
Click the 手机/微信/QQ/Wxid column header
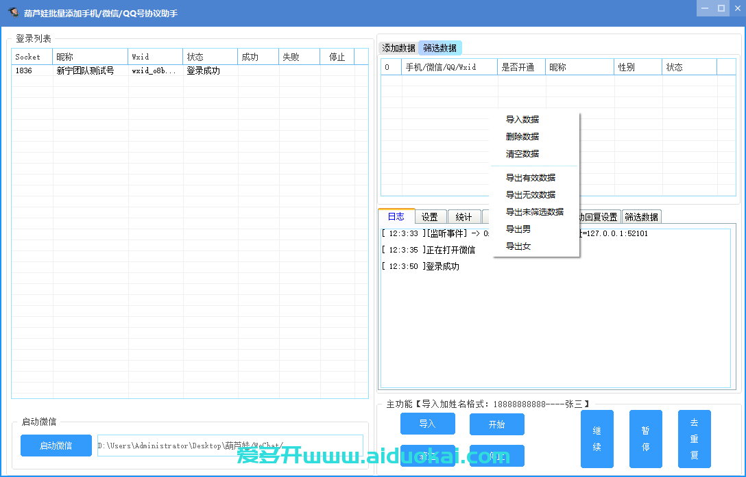pyautogui.click(x=450, y=67)
